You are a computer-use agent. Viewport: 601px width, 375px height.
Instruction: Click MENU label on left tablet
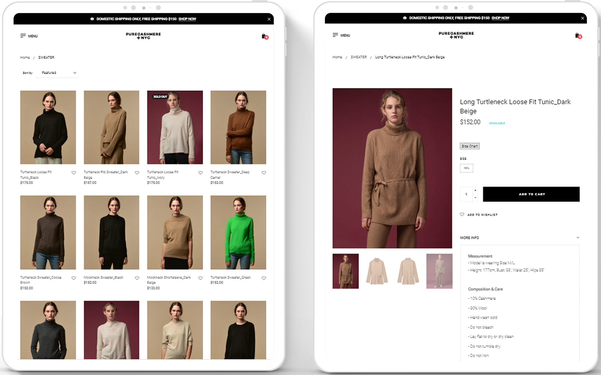tap(33, 36)
